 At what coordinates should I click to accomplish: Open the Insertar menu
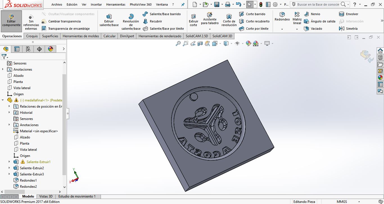pyautogui.click(x=96, y=4)
